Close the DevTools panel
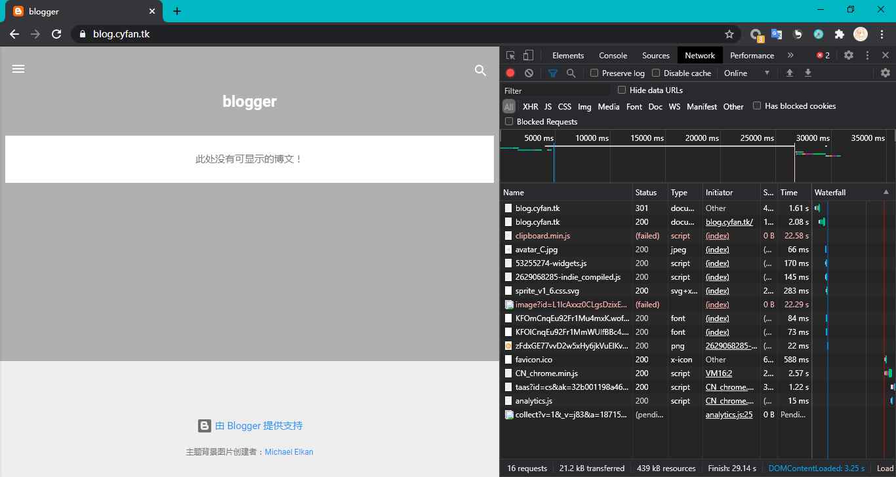Screen dimensions: 896x477 click(885, 56)
